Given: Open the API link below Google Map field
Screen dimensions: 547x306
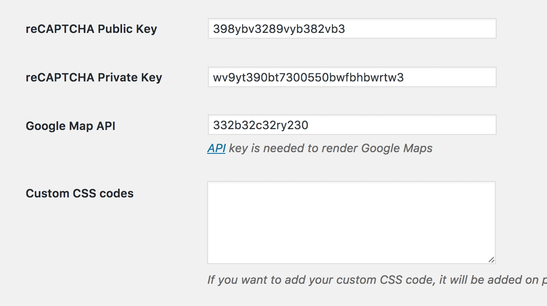Looking at the screenshot, I should pos(216,148).
